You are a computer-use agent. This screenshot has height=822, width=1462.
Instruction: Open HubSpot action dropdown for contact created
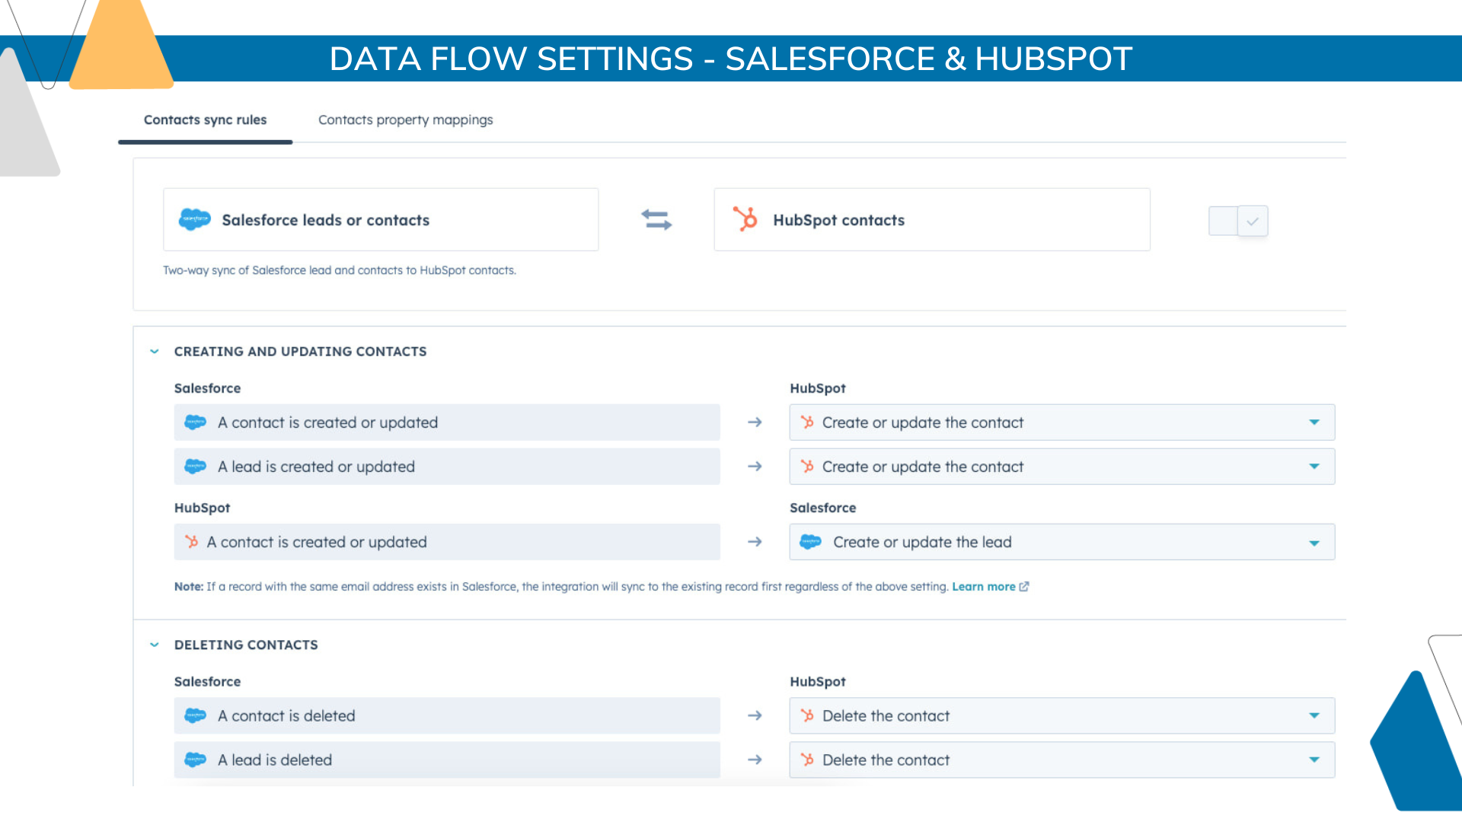[1062, 422]
